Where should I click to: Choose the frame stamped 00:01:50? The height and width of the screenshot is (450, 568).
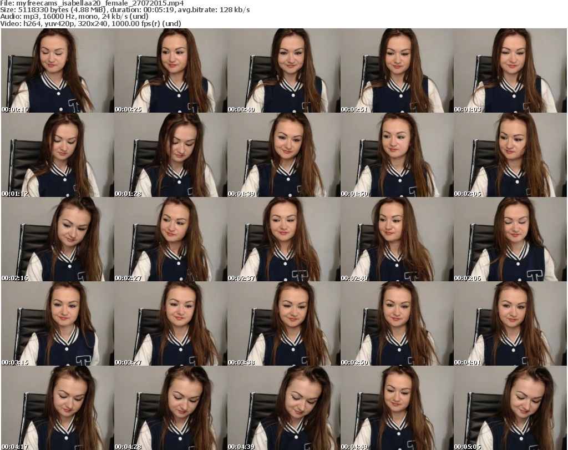pyautogui.click(x=397, y=155)
